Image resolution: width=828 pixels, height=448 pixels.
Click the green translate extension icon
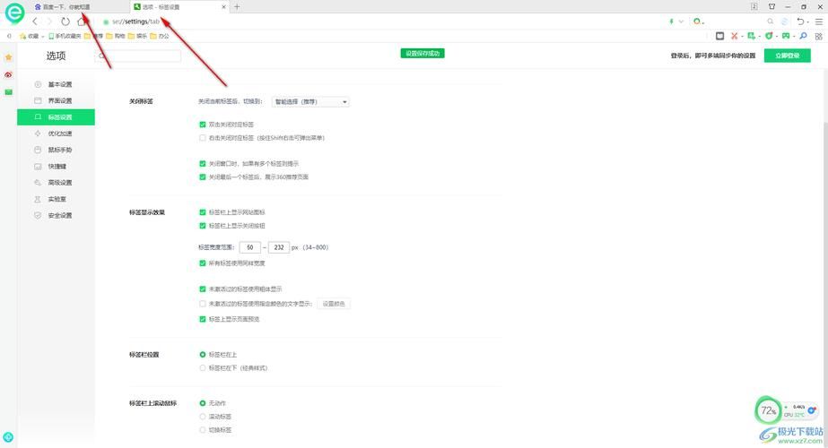(751, 36)
